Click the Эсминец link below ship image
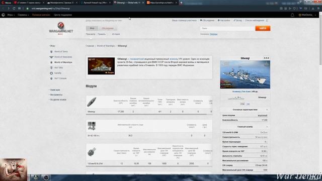Viewport: 322px width, 181px height. 236,92
